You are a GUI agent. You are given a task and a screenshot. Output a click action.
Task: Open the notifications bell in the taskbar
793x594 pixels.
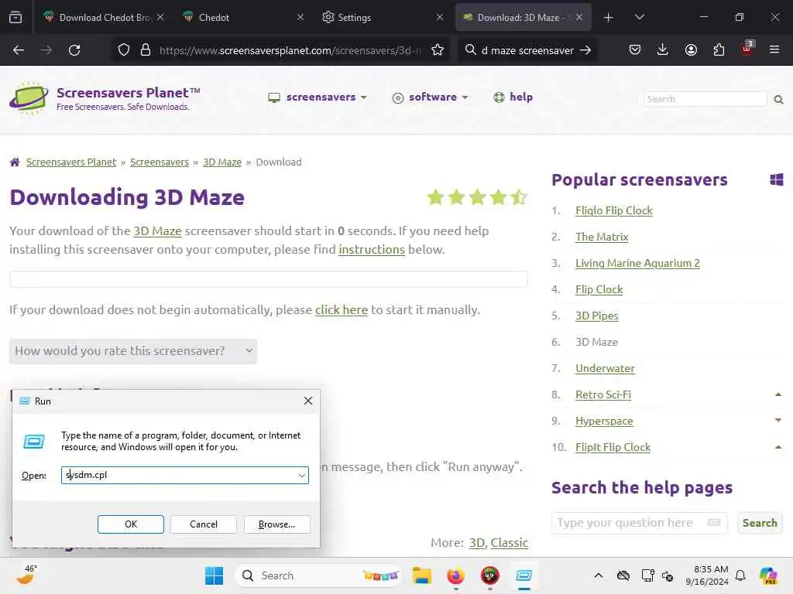[x=740, y=575]
